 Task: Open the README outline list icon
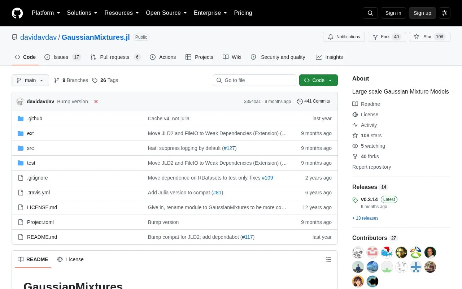click(x=328, y=259)
